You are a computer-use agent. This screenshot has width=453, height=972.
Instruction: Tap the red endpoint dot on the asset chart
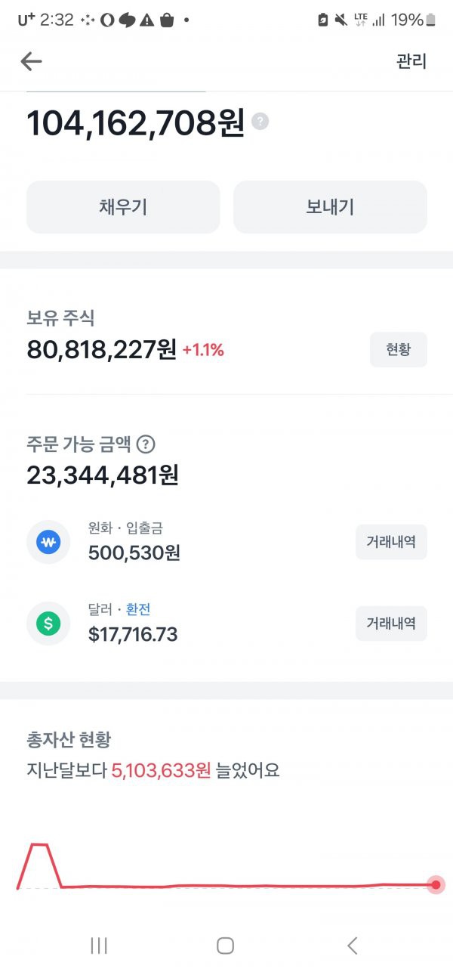(436, 884)
